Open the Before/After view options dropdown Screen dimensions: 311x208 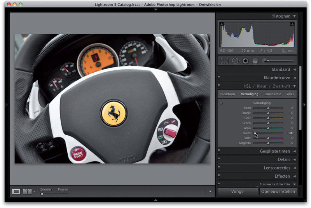click(x=34, y=192)
